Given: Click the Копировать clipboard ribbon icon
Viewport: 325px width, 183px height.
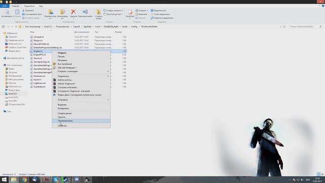Looking at the screenshot, I should 7,13.
